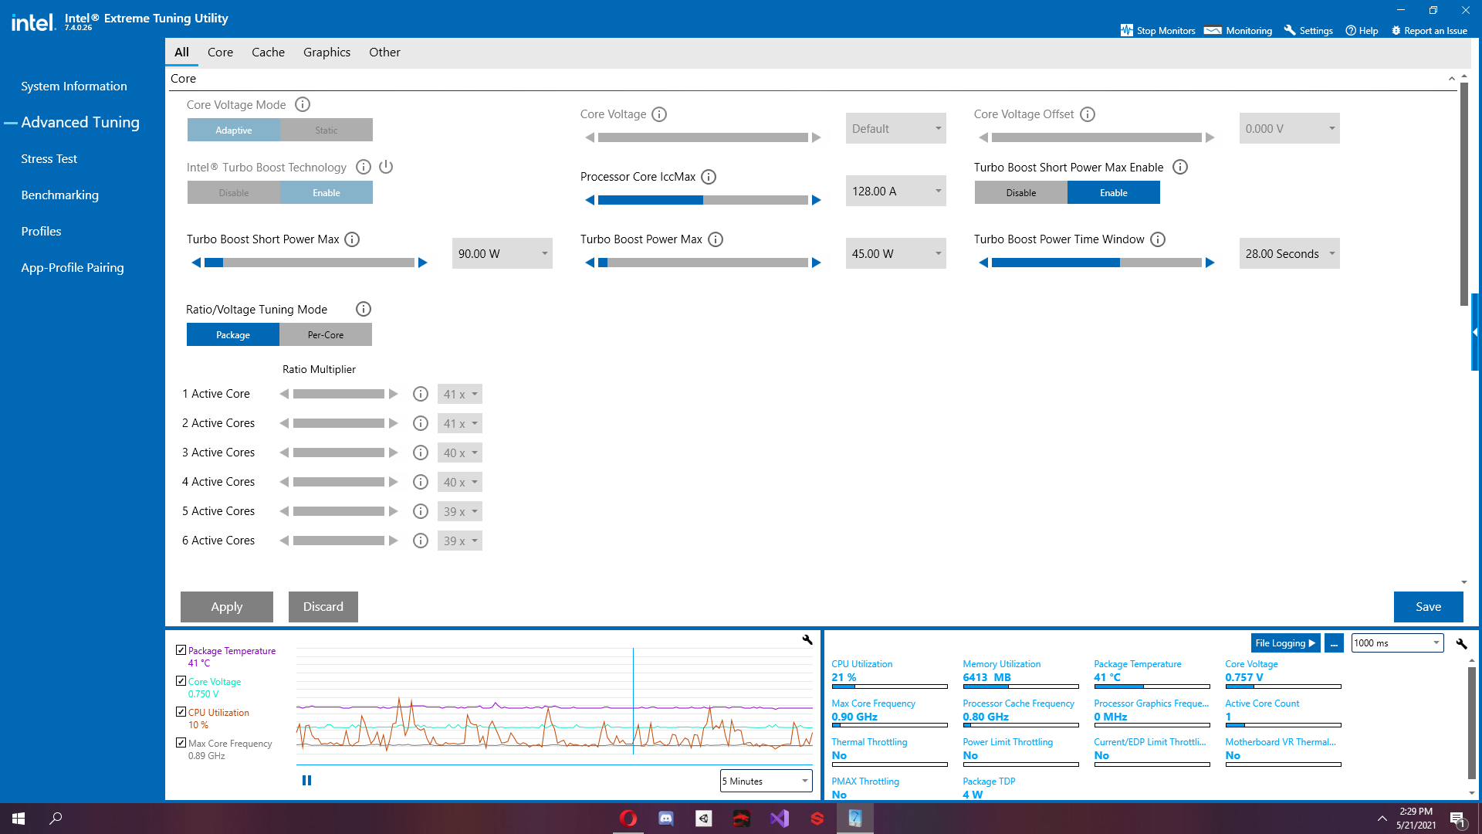1482x834 pixels.
Task: Open monitor panel settings wrench icon
Action: 1461,643
